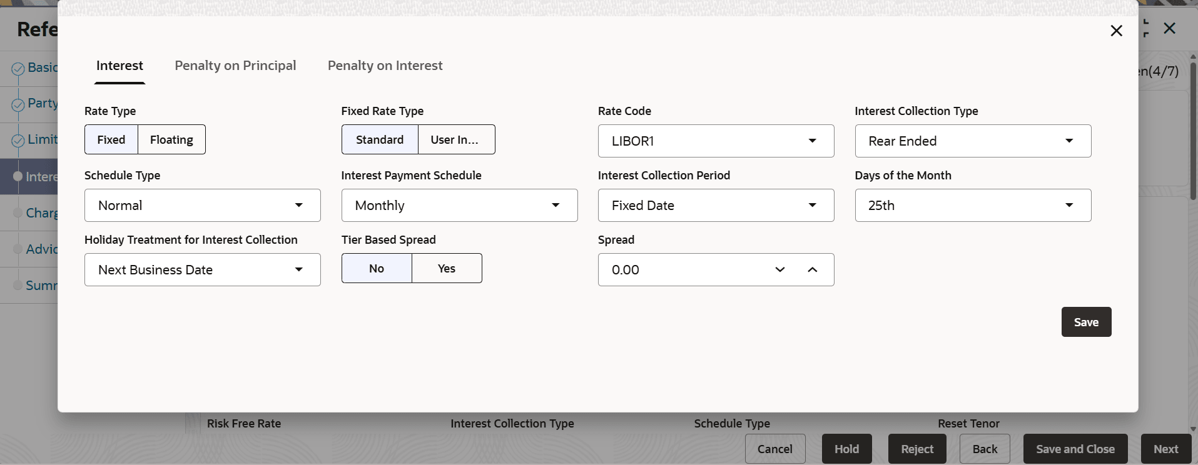Choose Standard fixed rate type

(380, 139)
